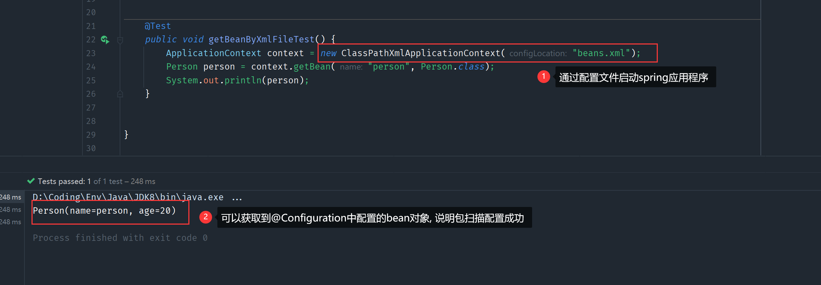This screenshot has height=285, width=821.
Task: Click the closing fold marker on line 26
Action: 120,94
